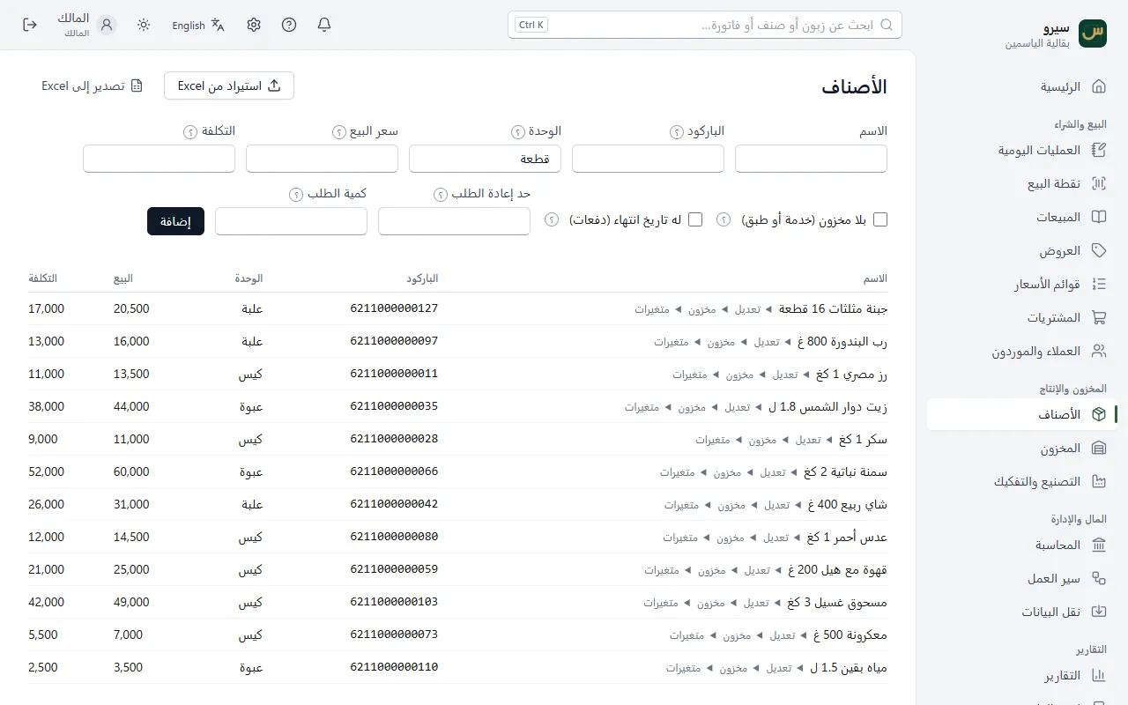Image resolution: width=1128 pixels, height=705 pixels.
Task: Click the العملاء والموردون people icon
Action: [1099, 351]
